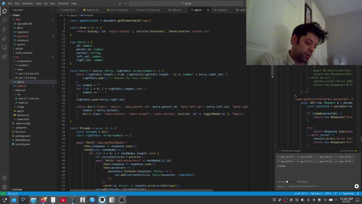This screenshot has width=362, height=204.
Task: Collapse the data folder
Action: tap(33, 20)
